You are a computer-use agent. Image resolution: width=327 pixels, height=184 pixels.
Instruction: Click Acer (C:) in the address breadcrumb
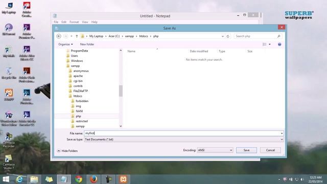click(114, 36)
